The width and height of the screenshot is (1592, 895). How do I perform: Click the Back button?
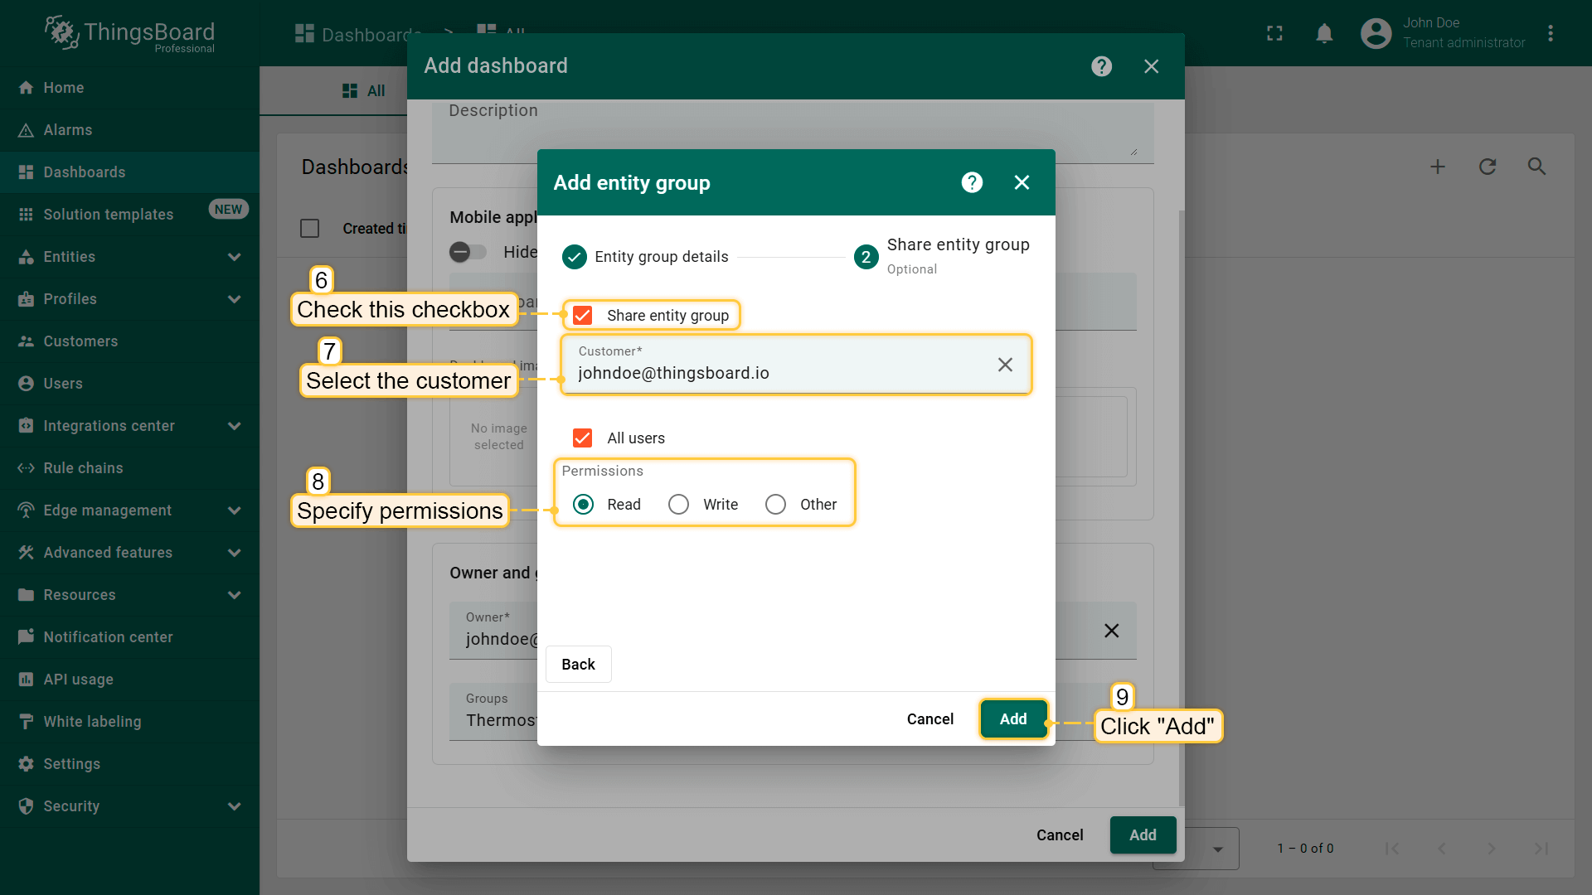(x=578, y=664)
